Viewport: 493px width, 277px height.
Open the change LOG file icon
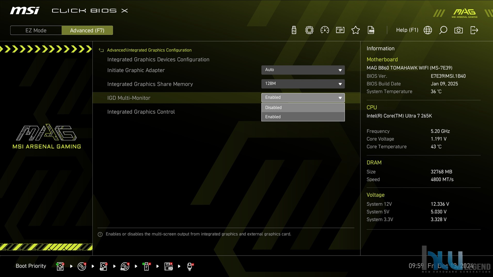point(371,30)
